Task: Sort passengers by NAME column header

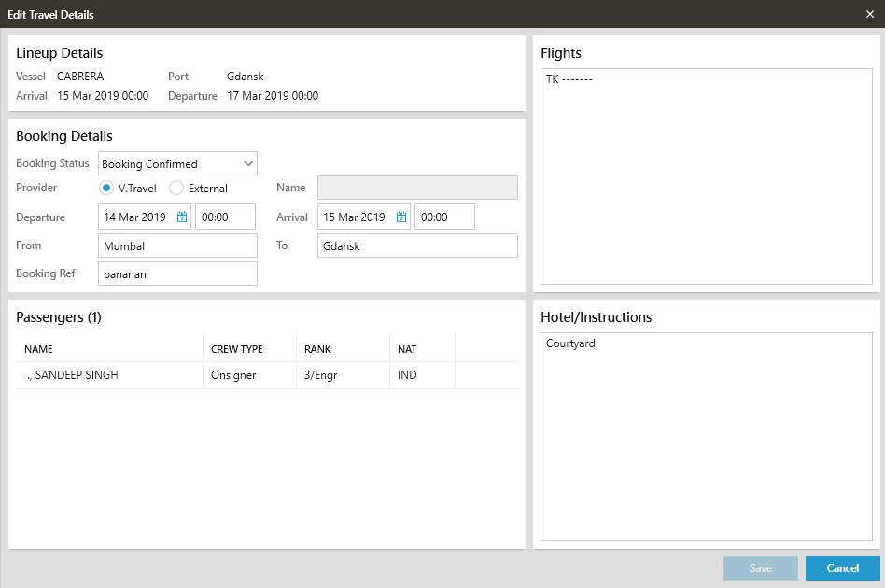Action: click(x=39, y=349)
